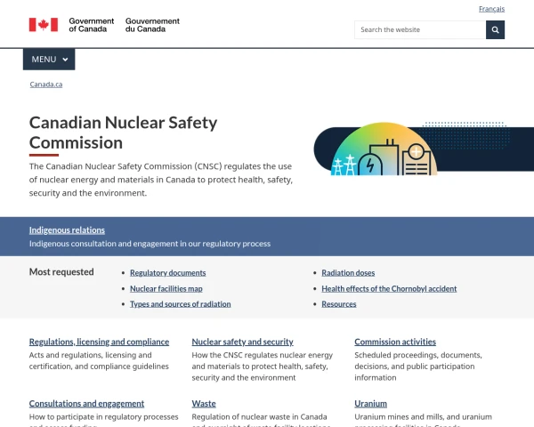Click text 'How to participate in regulatory processes'
534x427 pixels.
[103, 417]
